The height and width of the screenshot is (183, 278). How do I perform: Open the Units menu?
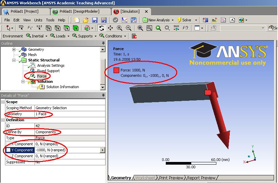(x=38, y=20)
